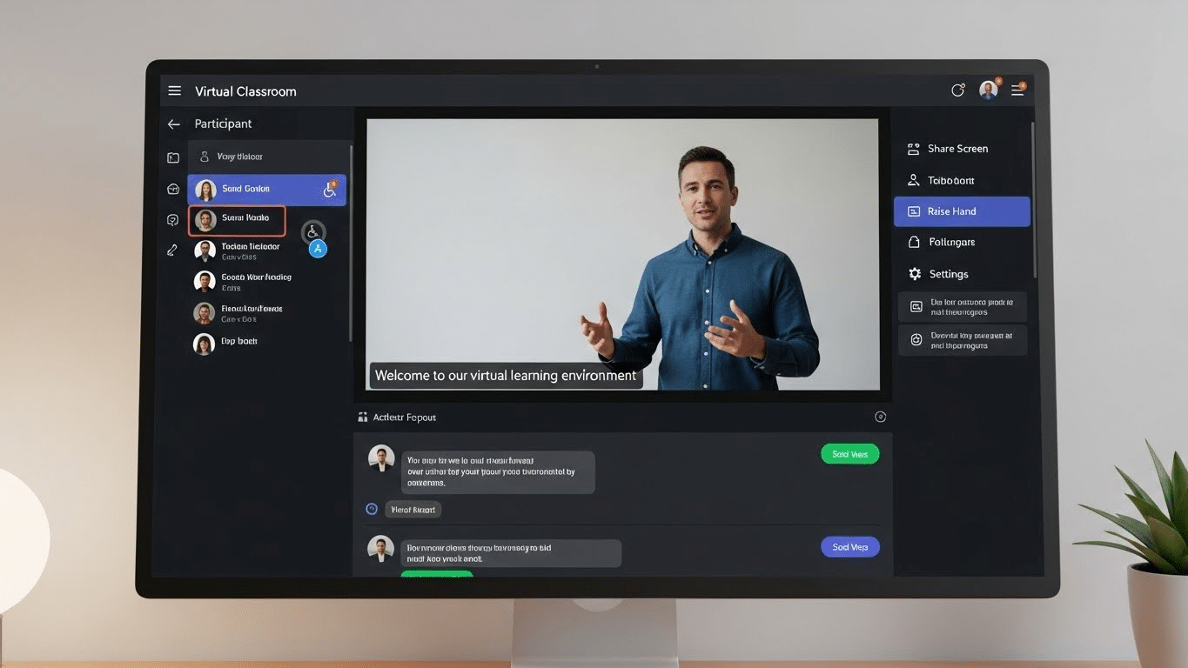Click the green button on the first feed message
Viewport: 1188px width, 668px height.
point(849,453)
